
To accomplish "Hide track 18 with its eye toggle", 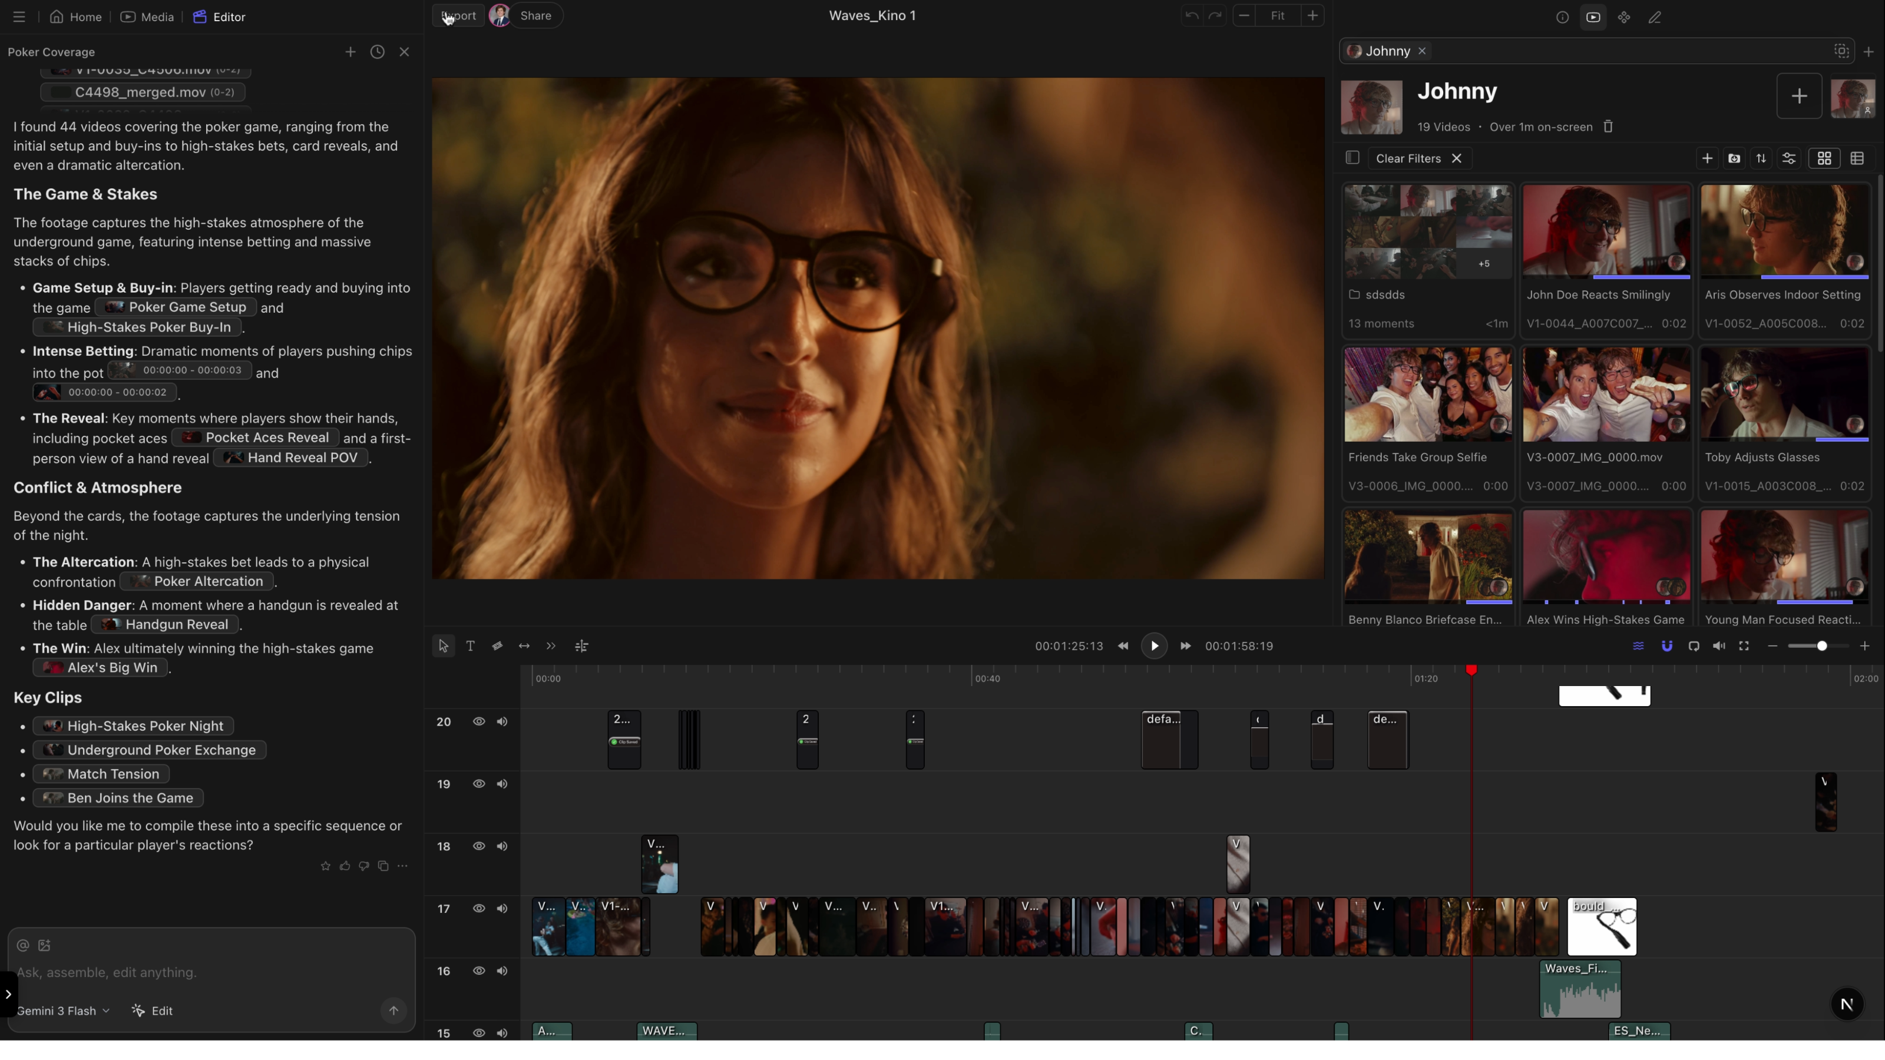I will click(478, 846).
